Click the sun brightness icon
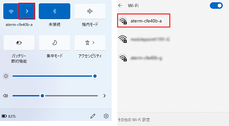 pos(6,76)
